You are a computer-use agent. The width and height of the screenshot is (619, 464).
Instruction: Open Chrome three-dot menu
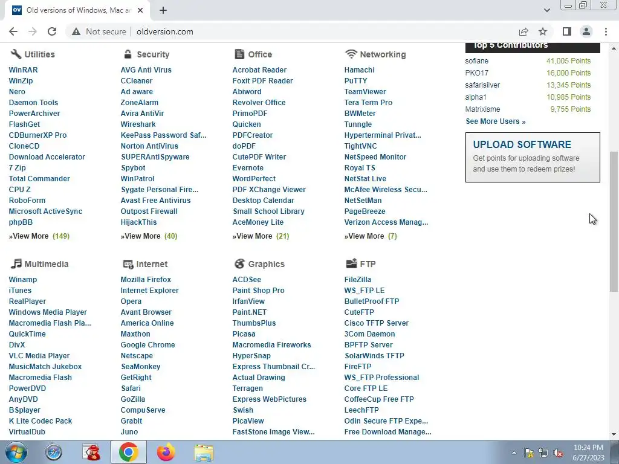pos(606,31)
